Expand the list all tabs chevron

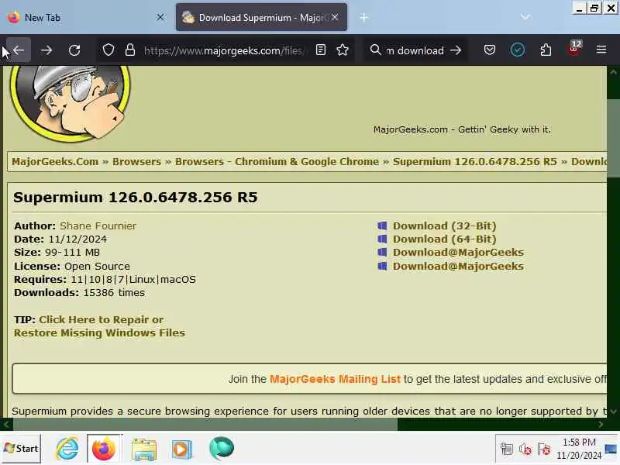pos(525,17)
